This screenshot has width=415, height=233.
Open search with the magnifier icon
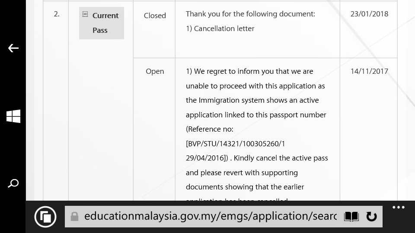pyautogui.click(x=13, y=183)
